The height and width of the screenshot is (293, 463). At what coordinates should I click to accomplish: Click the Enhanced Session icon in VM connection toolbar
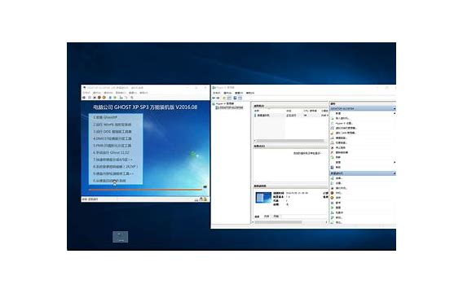point(132,98)
